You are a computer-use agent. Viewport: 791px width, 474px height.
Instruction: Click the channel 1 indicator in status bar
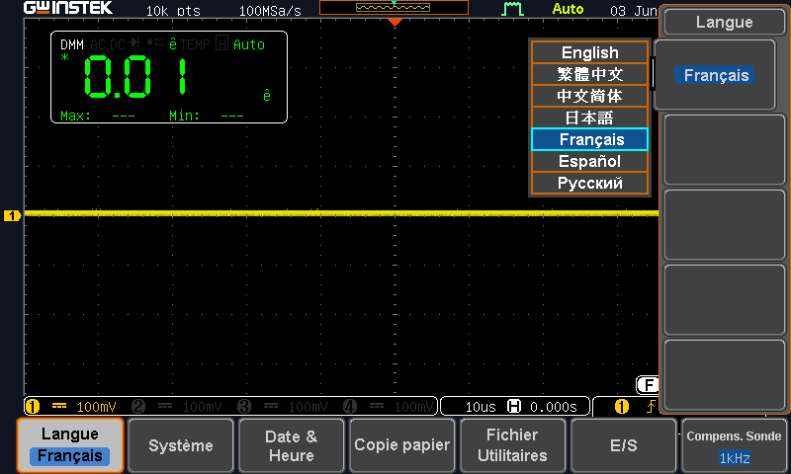tap(33, 407)
